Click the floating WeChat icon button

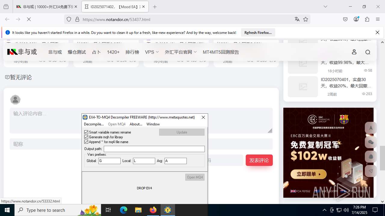pyautogui.click(x=371, y=142)
